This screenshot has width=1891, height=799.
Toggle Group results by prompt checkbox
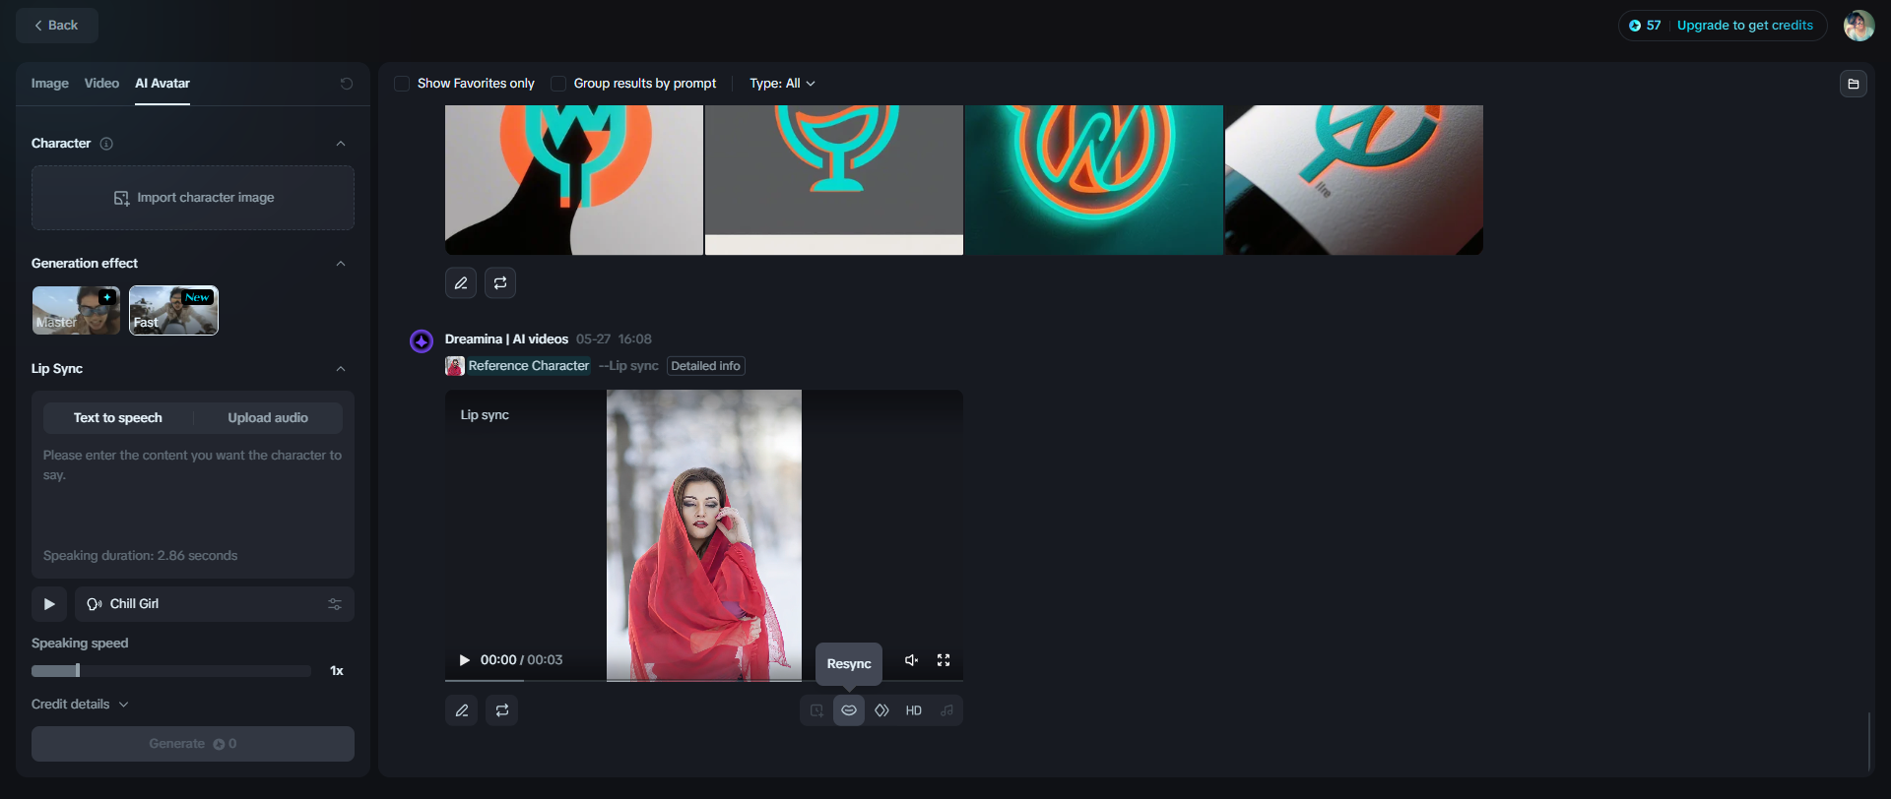[558, 84]
